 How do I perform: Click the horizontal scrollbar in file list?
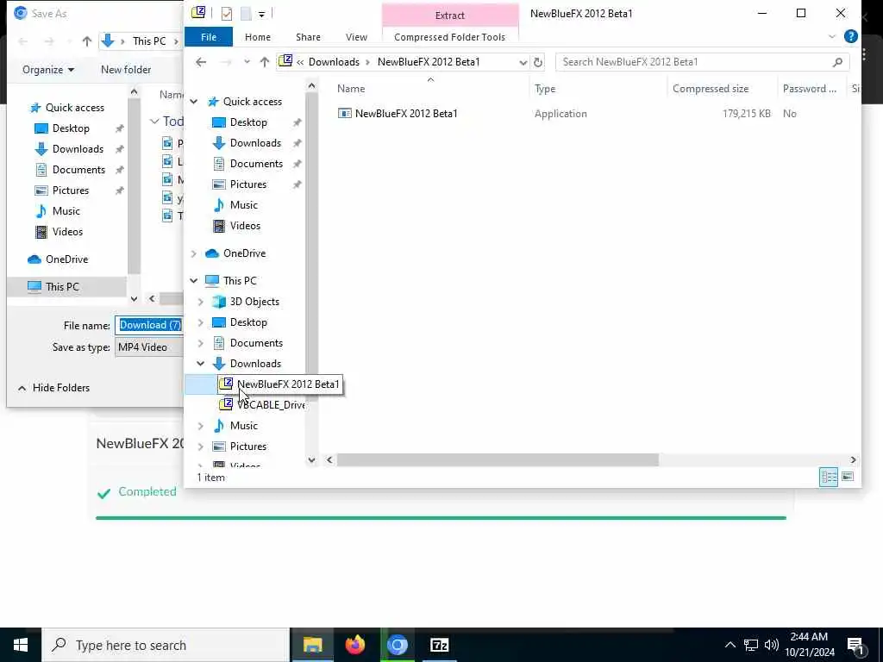498,460
